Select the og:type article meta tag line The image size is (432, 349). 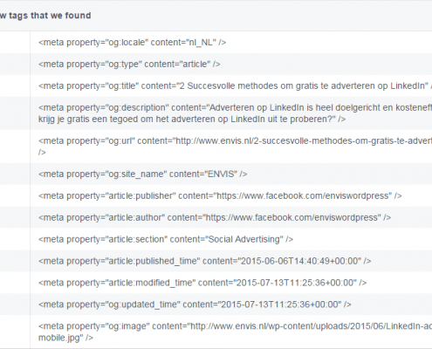[129, 64]
